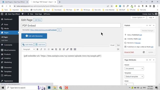The width and height of the screenshot is (160, 90).
Task: Open the Paragraph format dropdown
Action: point(29,49)
